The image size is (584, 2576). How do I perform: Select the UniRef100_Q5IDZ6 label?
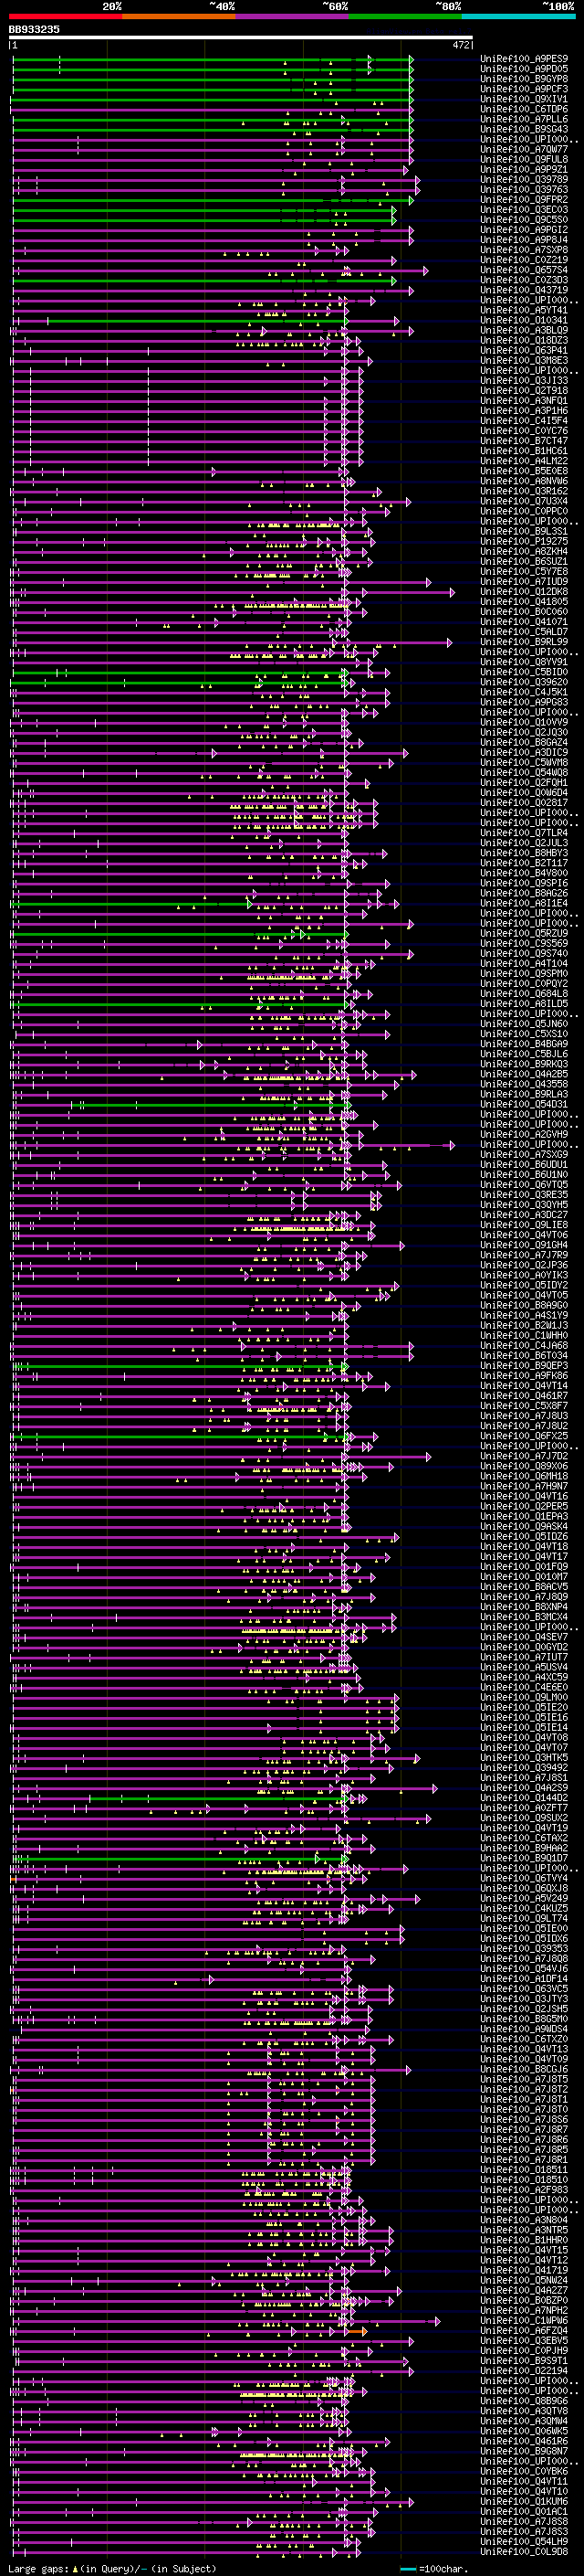(x=524, y=1537)
